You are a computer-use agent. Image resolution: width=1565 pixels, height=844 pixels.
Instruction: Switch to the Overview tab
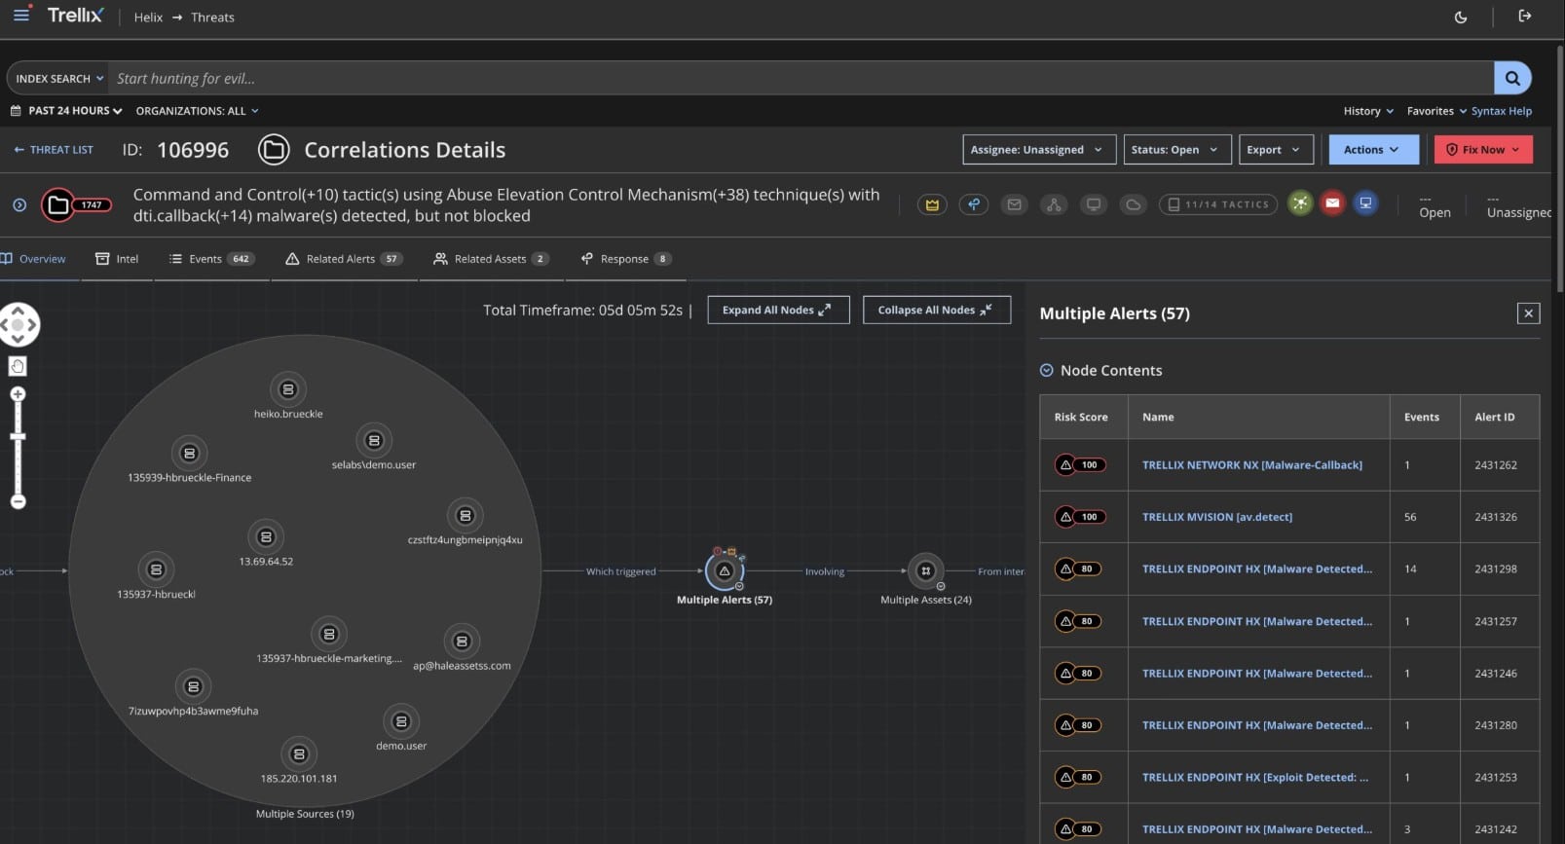[34, 259]
